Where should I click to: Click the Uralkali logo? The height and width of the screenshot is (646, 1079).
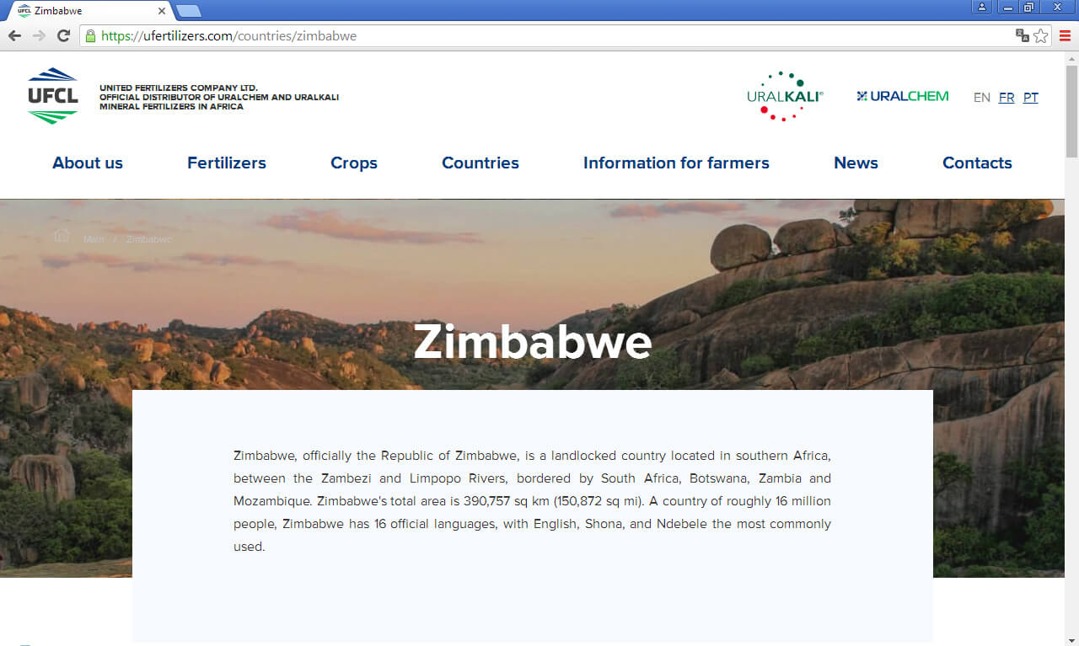tap(784, 96)
